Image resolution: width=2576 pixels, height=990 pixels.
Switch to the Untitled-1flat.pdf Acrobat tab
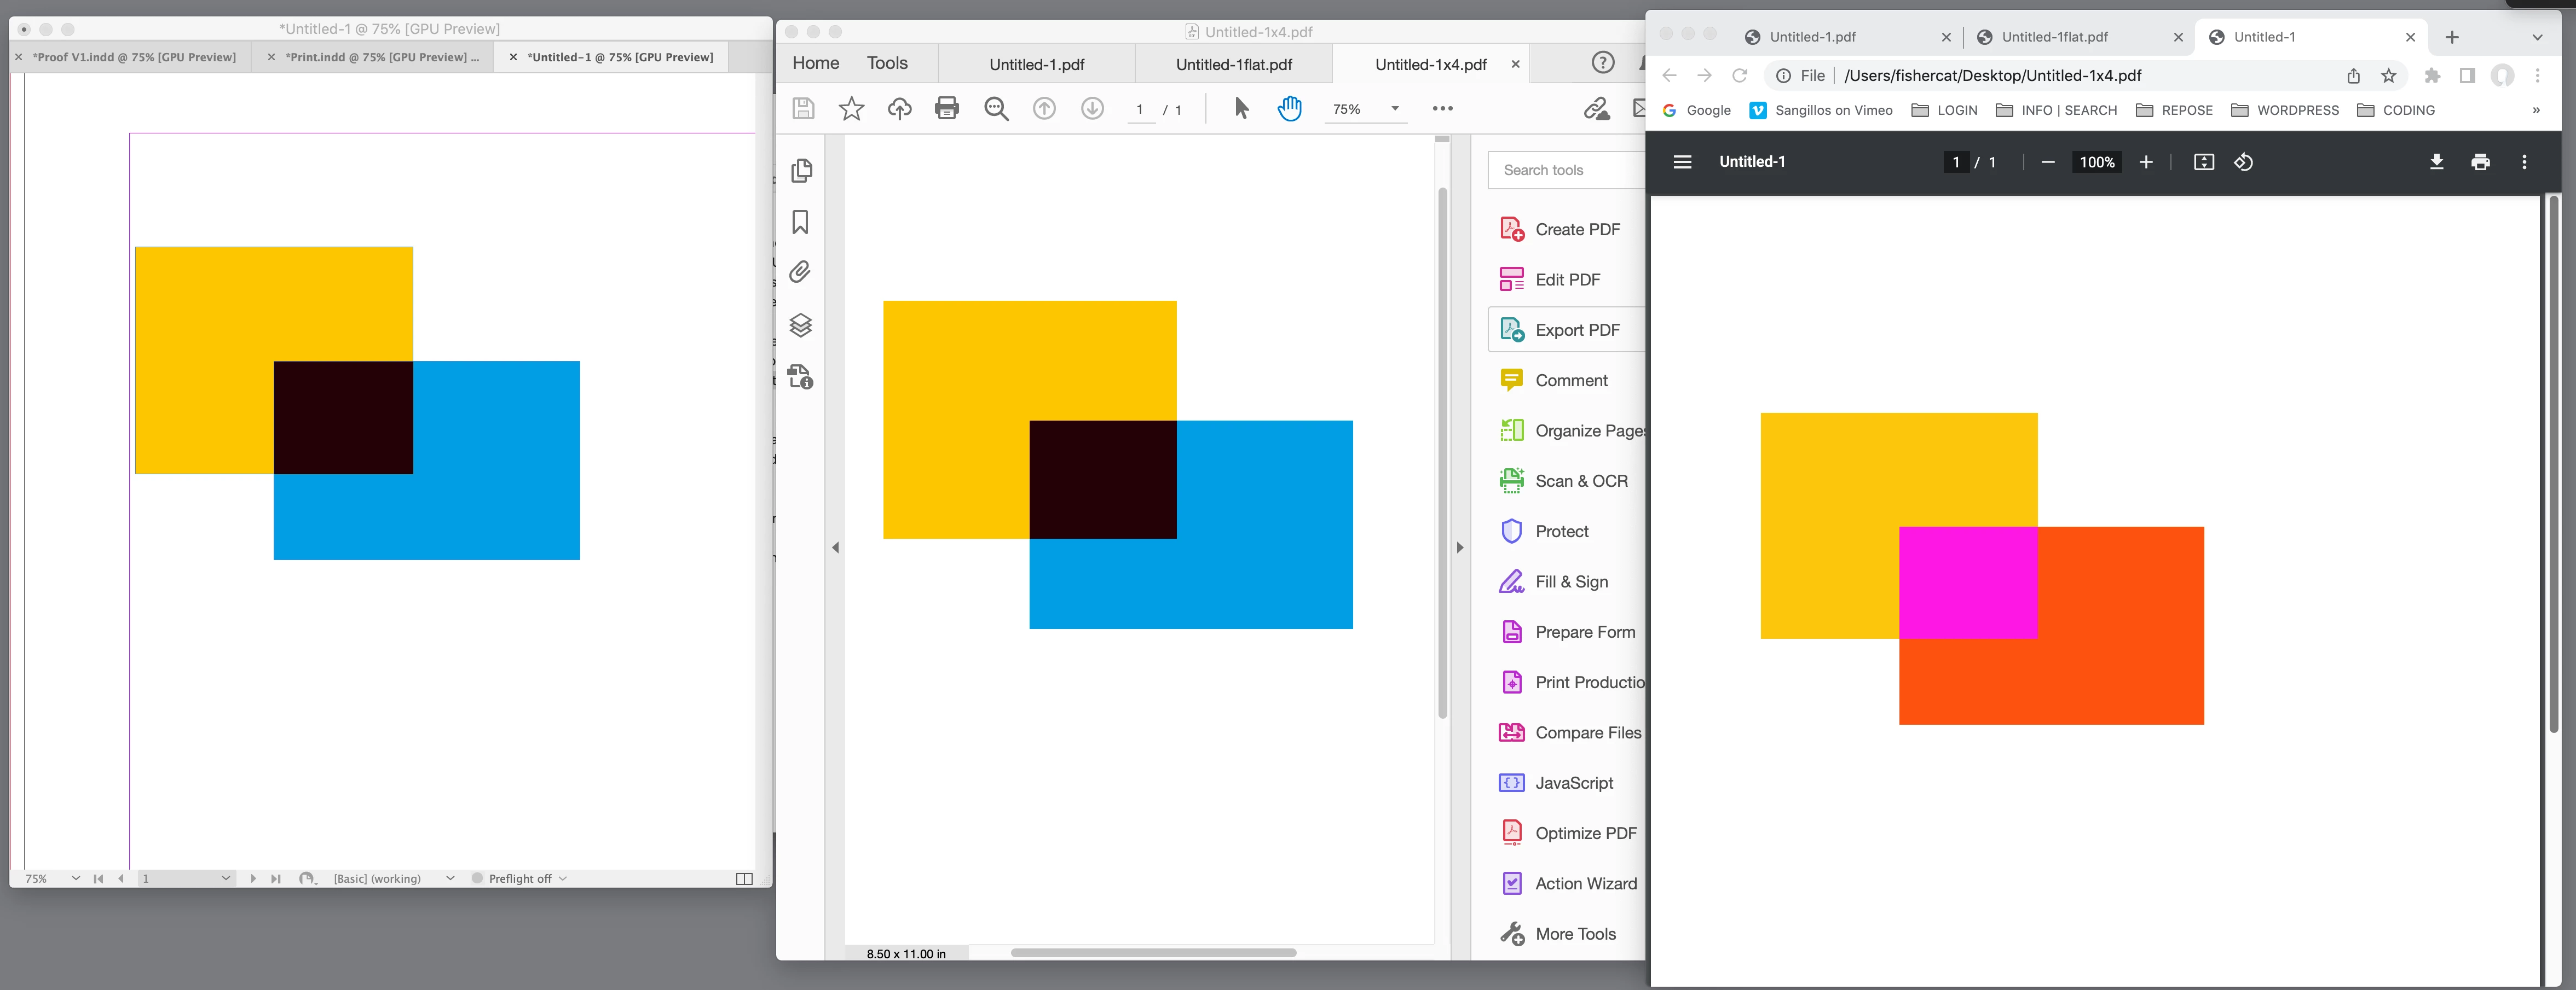pos(1233,65)
